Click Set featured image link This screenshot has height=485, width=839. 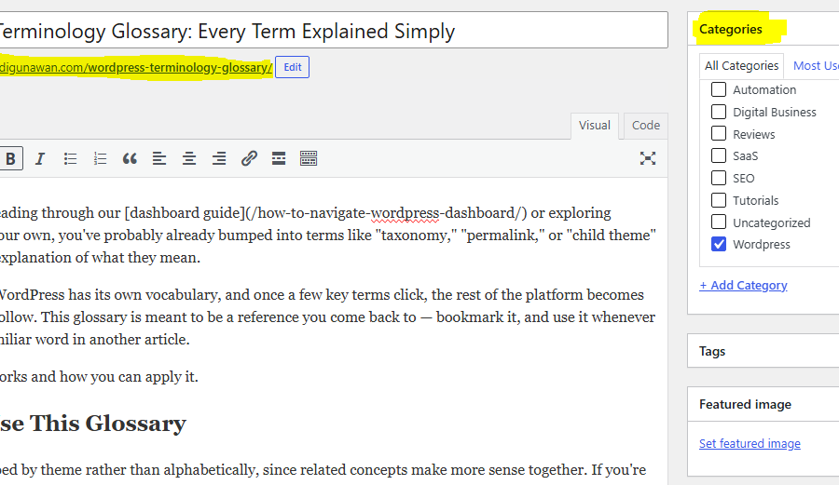coord(750,443)
